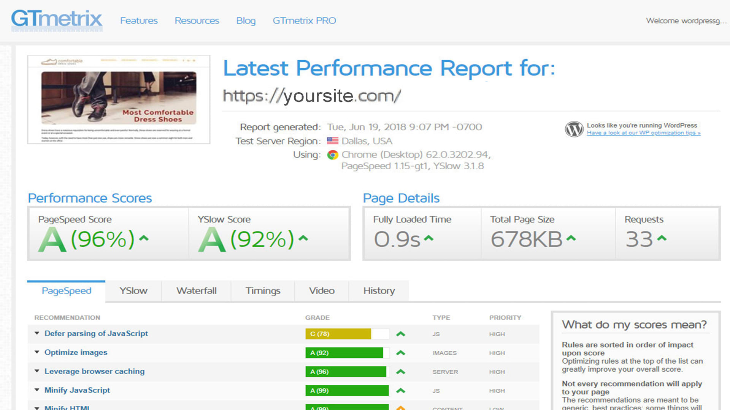The height and width of the screenshot is (410, 730).
Task: Click the WordPress logo icon
Action: click(574, 129)
